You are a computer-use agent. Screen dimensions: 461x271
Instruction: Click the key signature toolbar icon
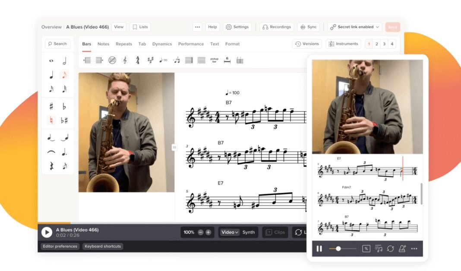pyautogui.click(x=150, y=60)
